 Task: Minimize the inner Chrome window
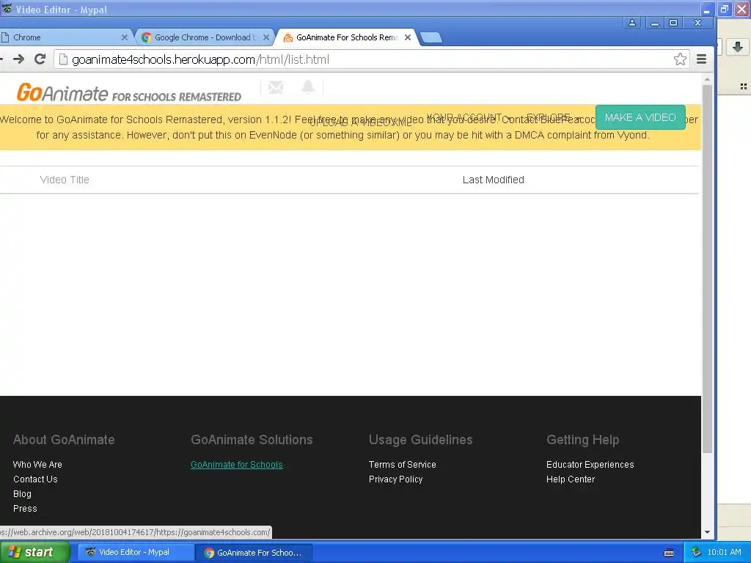(655, 23)
